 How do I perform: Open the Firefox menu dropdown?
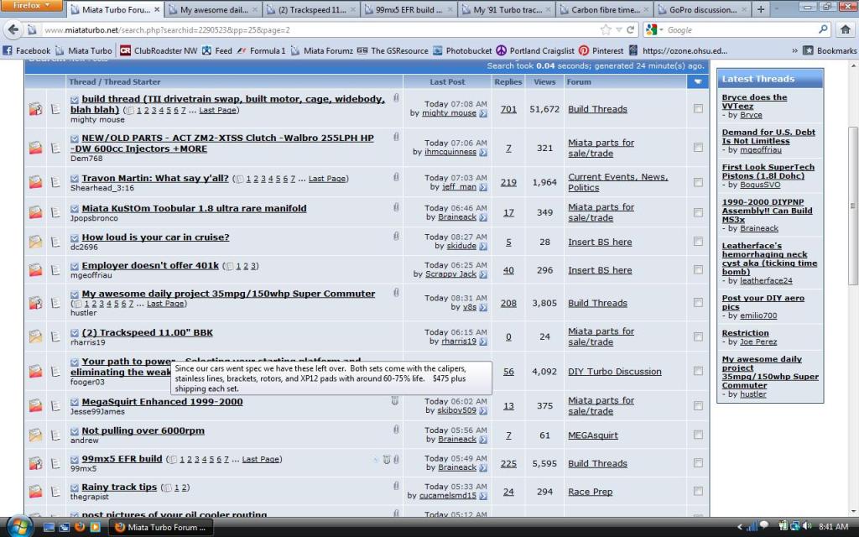[x=31, y=6]
